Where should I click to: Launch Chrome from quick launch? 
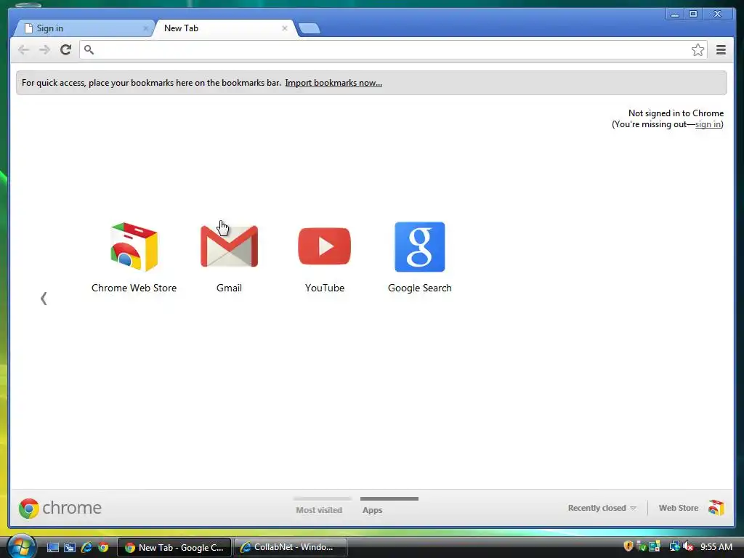tap(103, 547)
